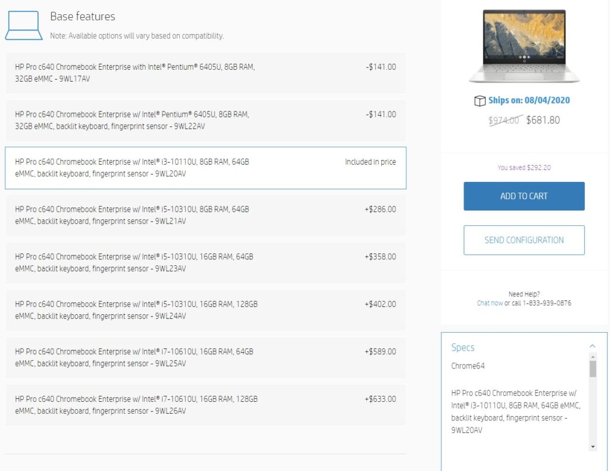Click the Specs scrollbar down arrow
The image size is (610, 471).
[x=593, y=447]
